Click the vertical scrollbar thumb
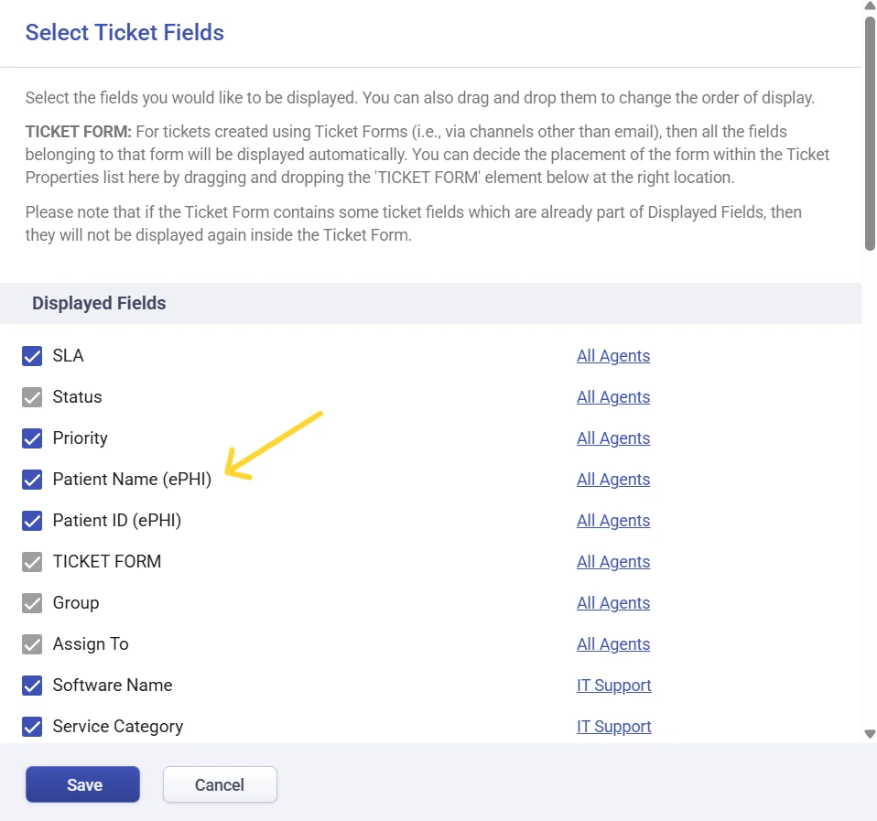877x821 pixels. coord(870,133)
